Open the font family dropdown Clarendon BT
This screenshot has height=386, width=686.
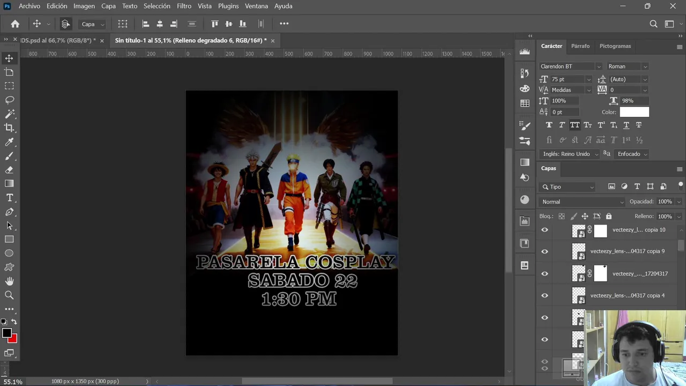[x=599, y=66]
